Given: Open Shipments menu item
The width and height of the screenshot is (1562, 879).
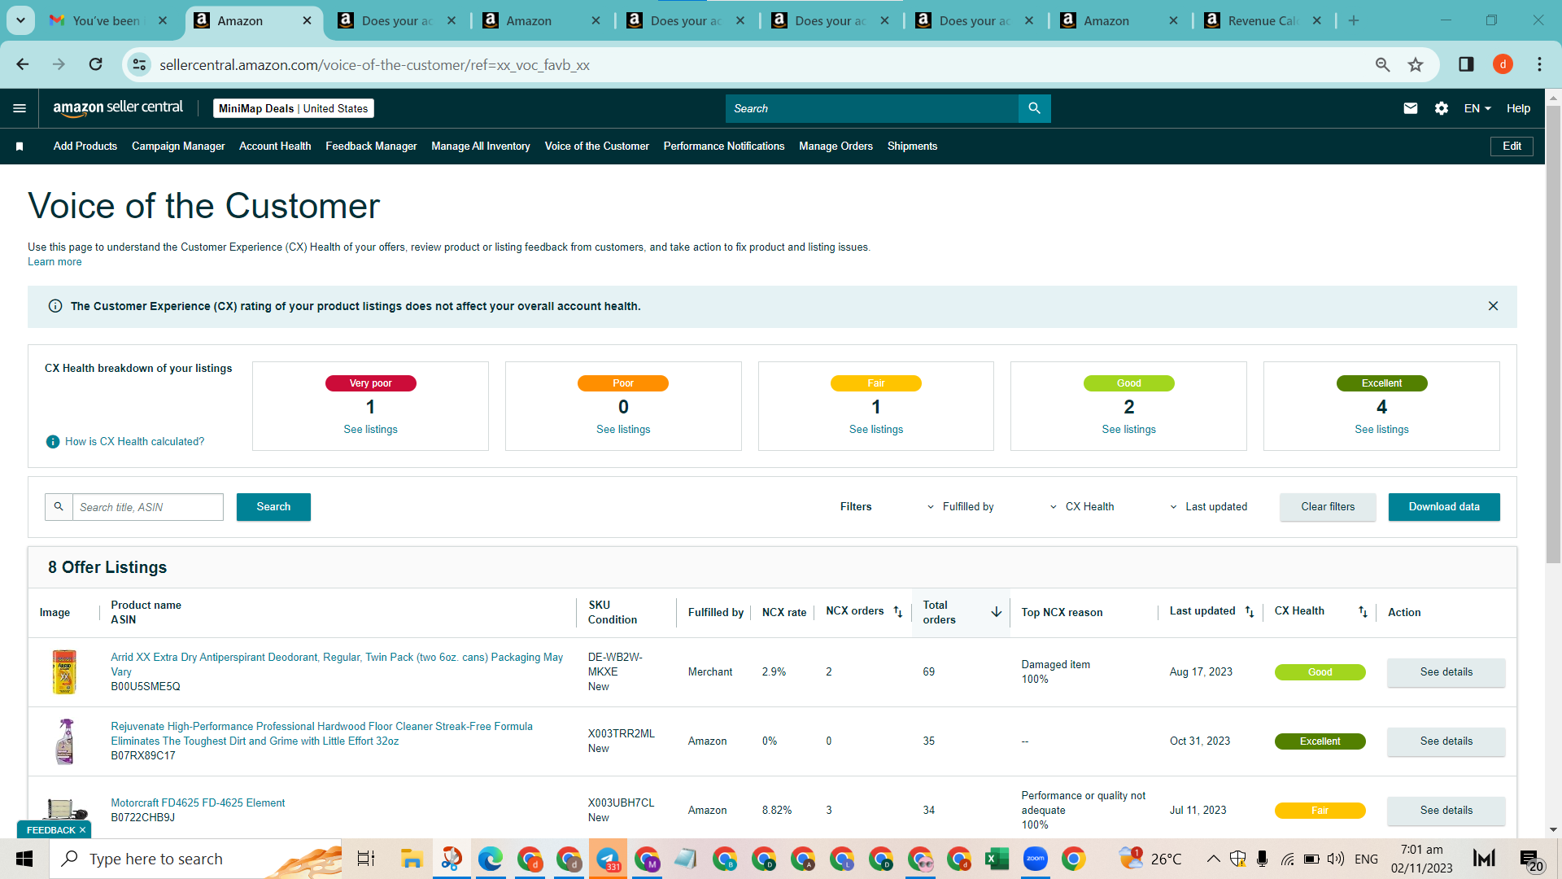Looking at the screenshot, I should coord(912,146).
